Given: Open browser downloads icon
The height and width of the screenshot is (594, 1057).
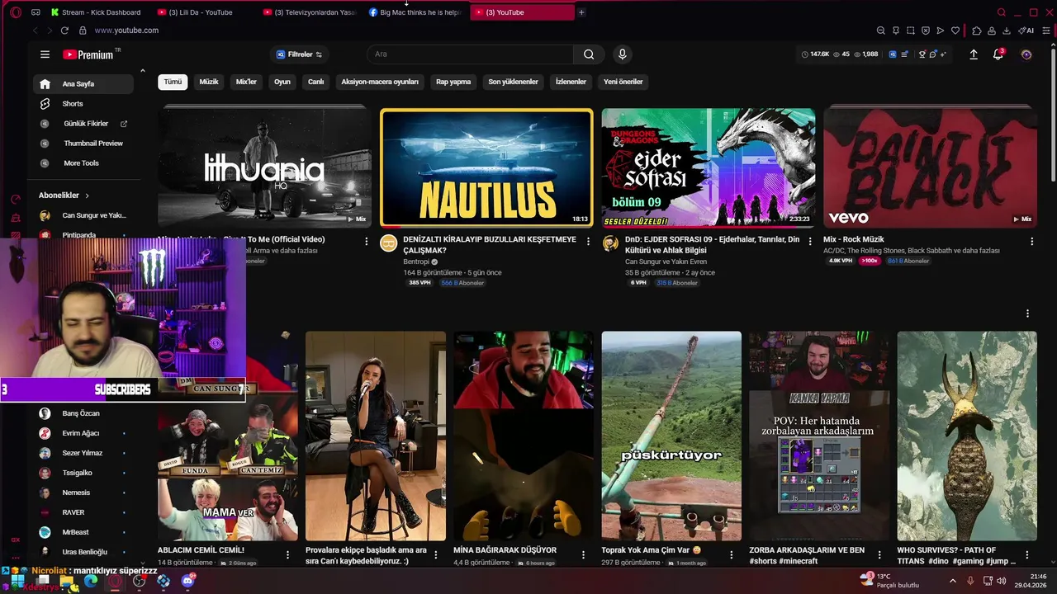Looking at the screenshot, I should click(x=1006, y=31).
